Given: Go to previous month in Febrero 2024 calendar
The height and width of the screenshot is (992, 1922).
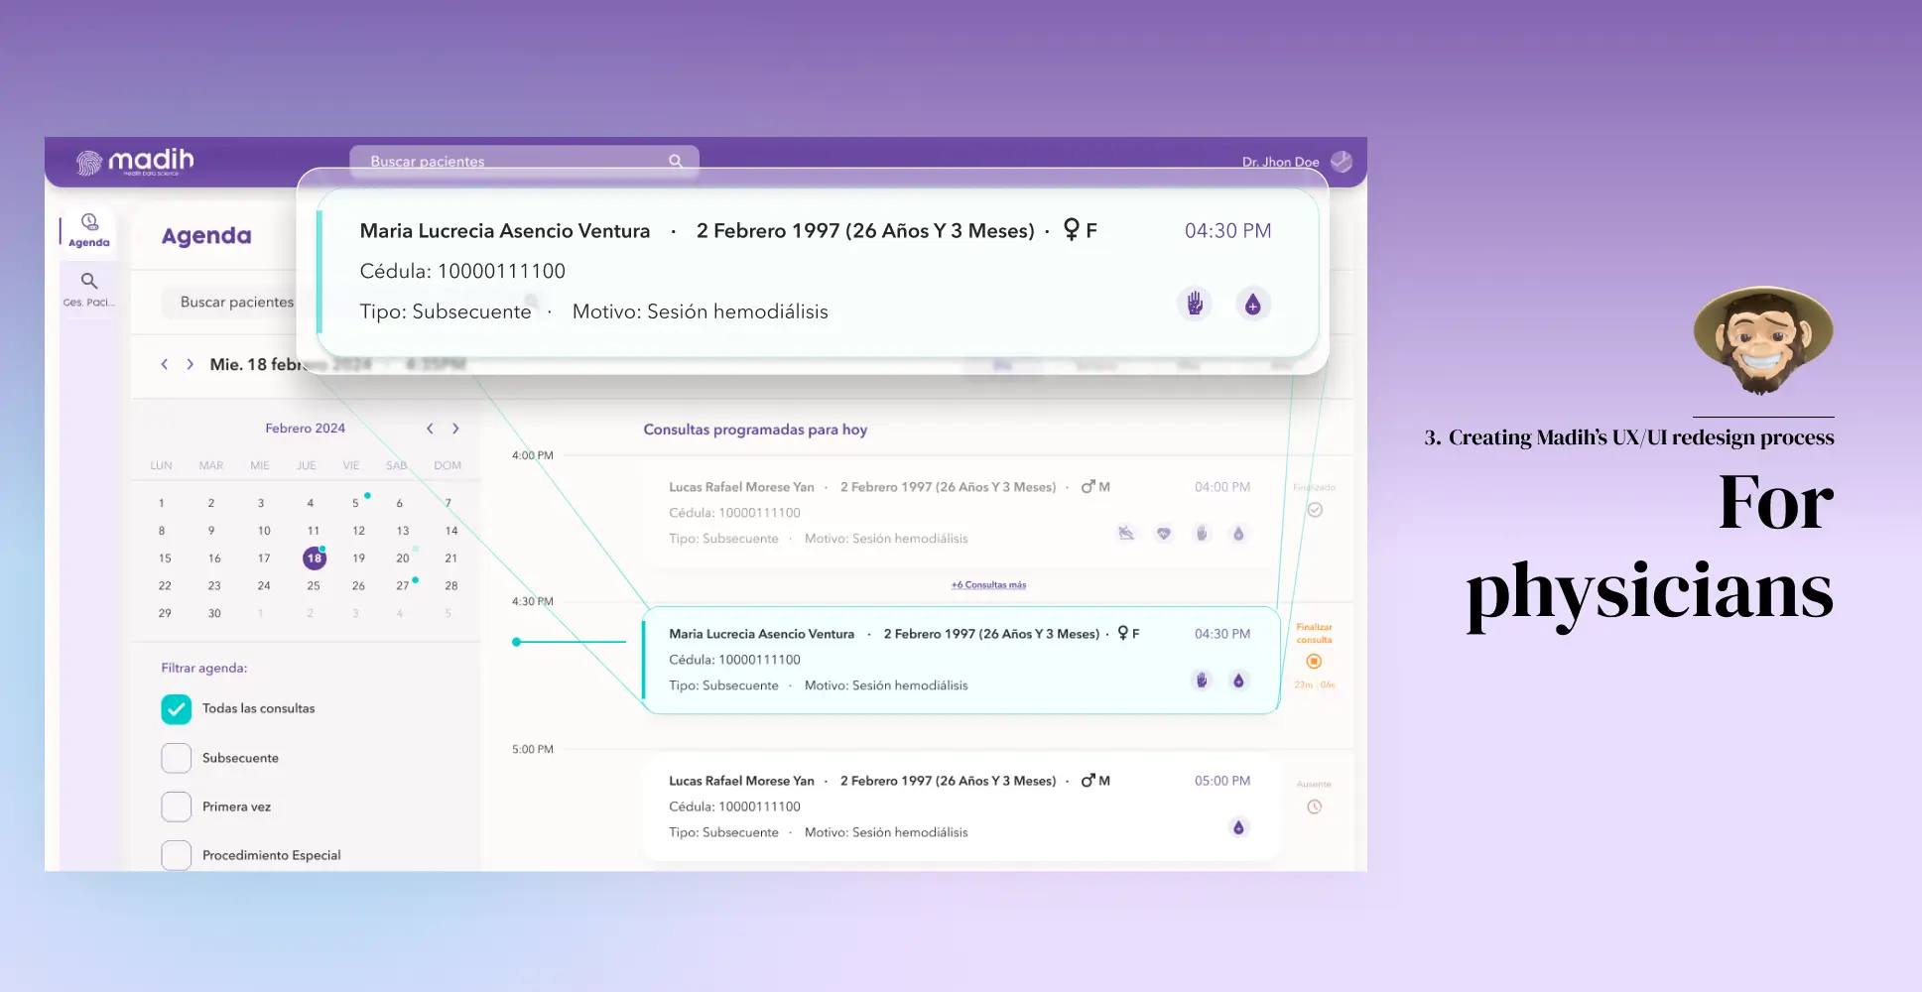Looking at the screenshot, I should pos(430,429).
